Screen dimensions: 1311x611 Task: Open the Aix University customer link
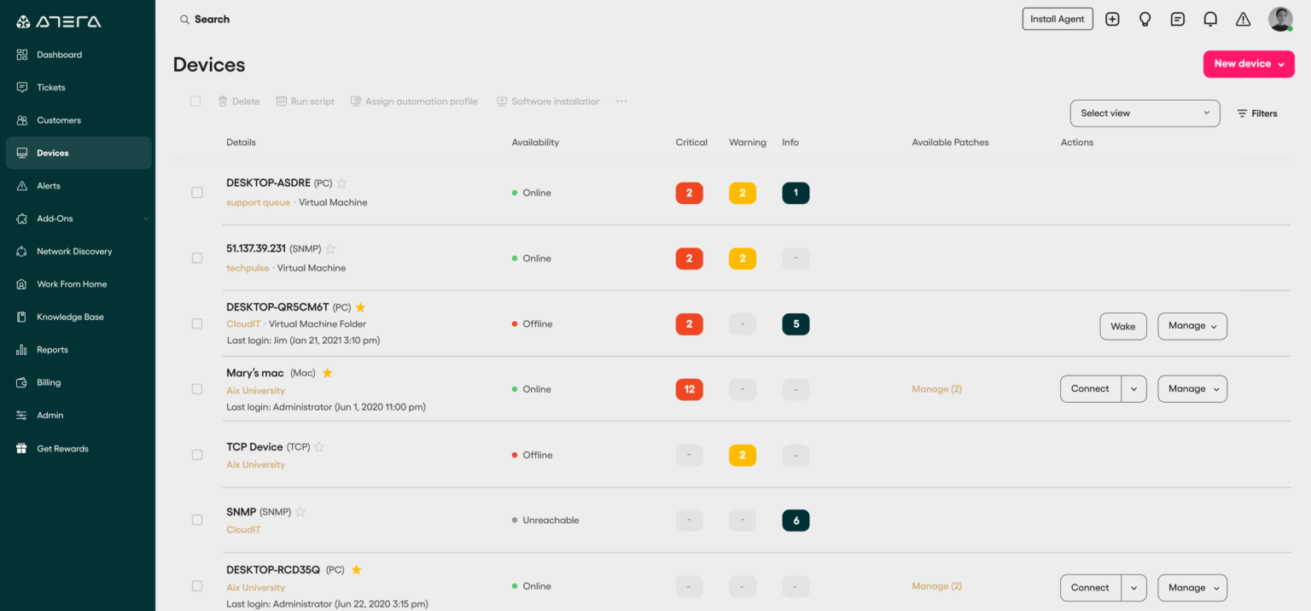255,390
